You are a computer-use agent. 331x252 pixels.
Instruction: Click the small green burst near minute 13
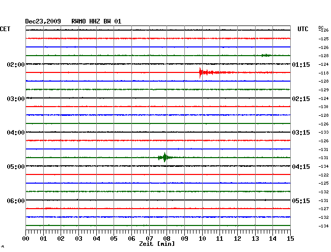click(x=266, y=56)
